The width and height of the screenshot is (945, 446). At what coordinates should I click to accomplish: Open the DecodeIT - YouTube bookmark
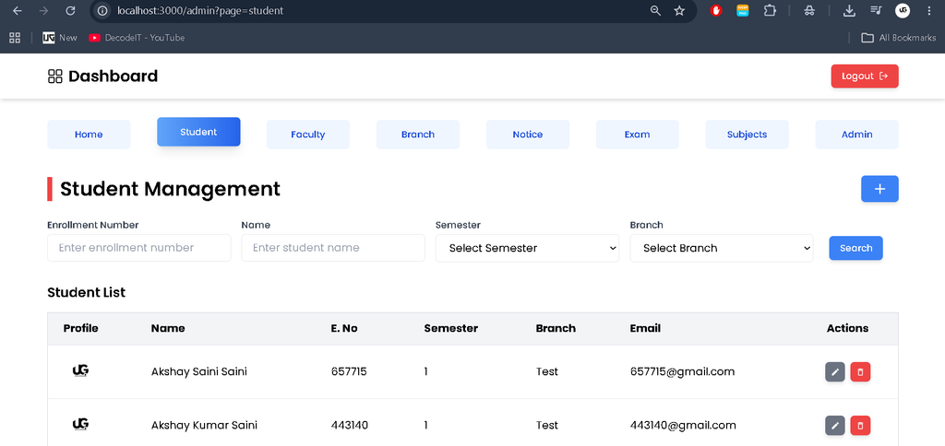tap(137, 37)
